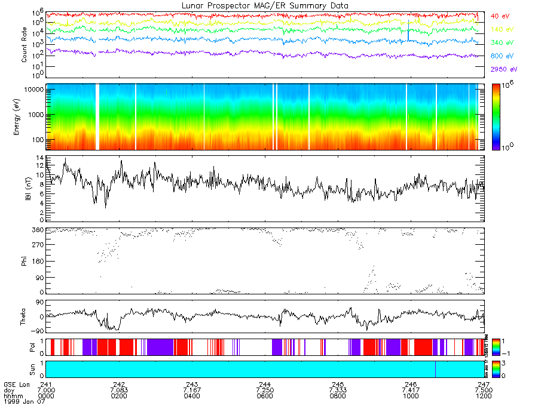This screenshot has width=538, height=418.
Task: Click the doy value '7.417'
Action: pyautogui.click(x=411, y=391)
